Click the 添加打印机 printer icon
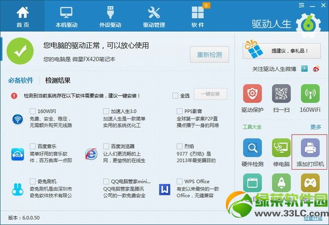329x225 pixels. click(309, 148)
